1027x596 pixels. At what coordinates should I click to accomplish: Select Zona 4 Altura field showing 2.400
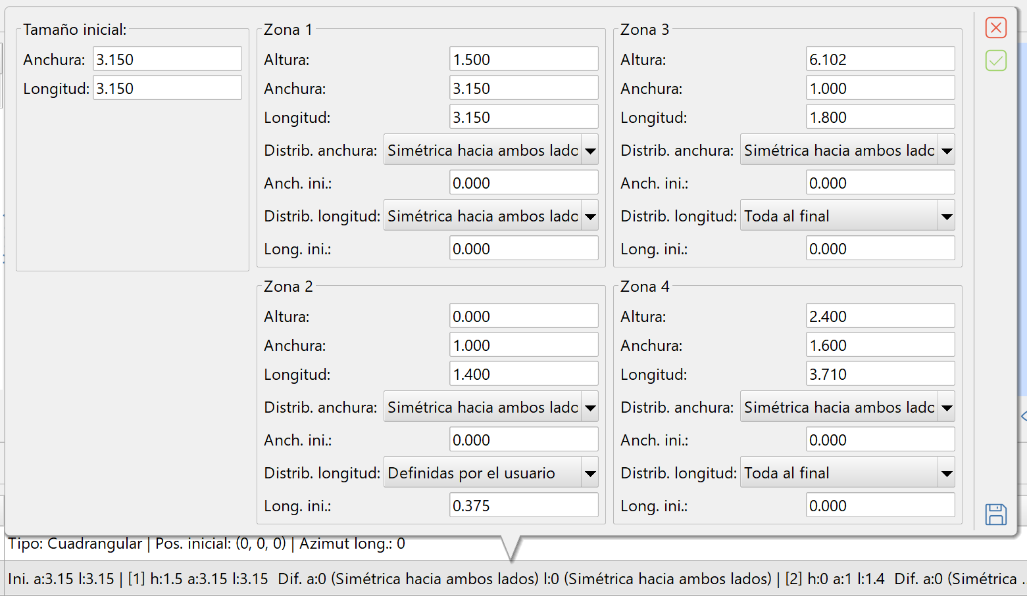coord(880,316)
